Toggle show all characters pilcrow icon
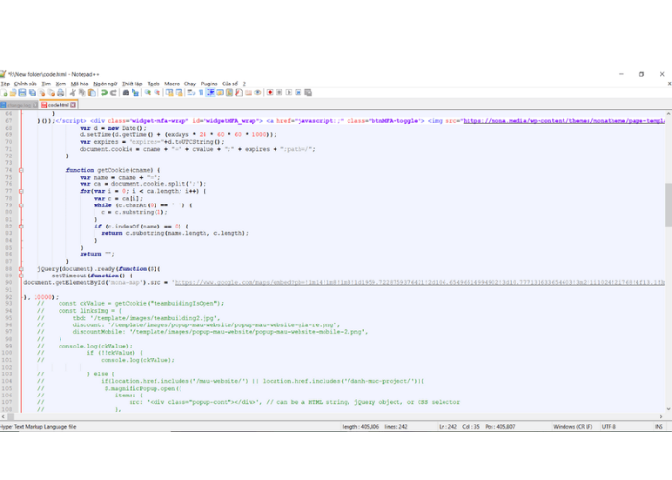Viewport: 672px width, 480px height. (201, 92)
